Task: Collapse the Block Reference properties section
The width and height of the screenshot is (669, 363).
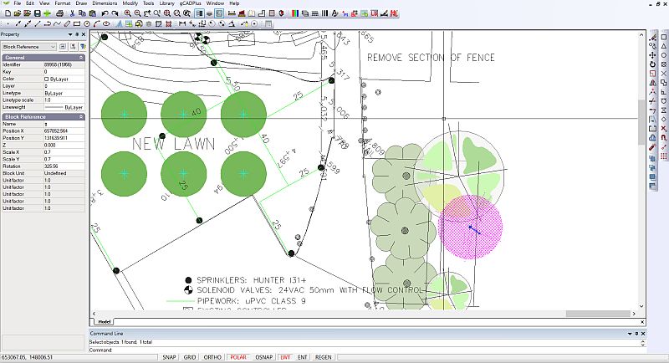Action: (x=80, y=116)
